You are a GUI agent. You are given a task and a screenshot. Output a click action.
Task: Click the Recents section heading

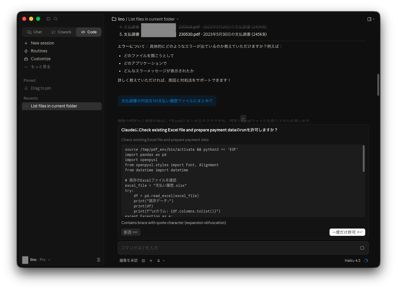click(31, 98)
